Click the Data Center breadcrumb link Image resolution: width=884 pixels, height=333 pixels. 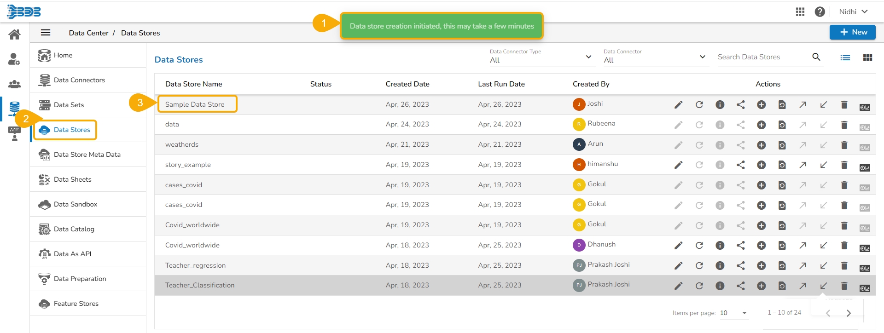[x=88, y=33]
